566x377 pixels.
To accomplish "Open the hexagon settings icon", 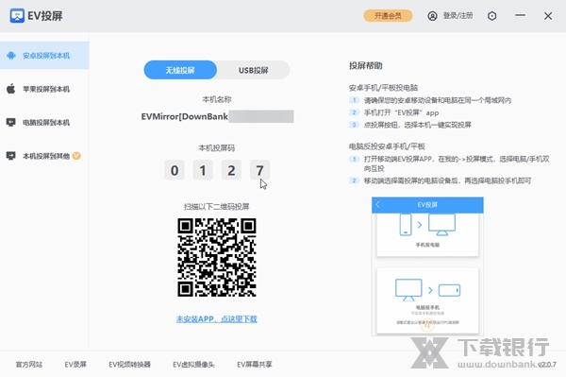I will (491, 16).
